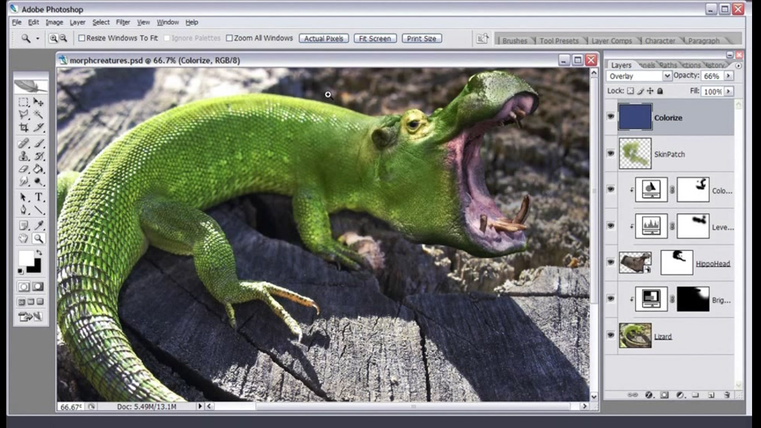Viewport: 761px width, 428px height.
Task: Select the Crop tool
Action: click(23, 127)
